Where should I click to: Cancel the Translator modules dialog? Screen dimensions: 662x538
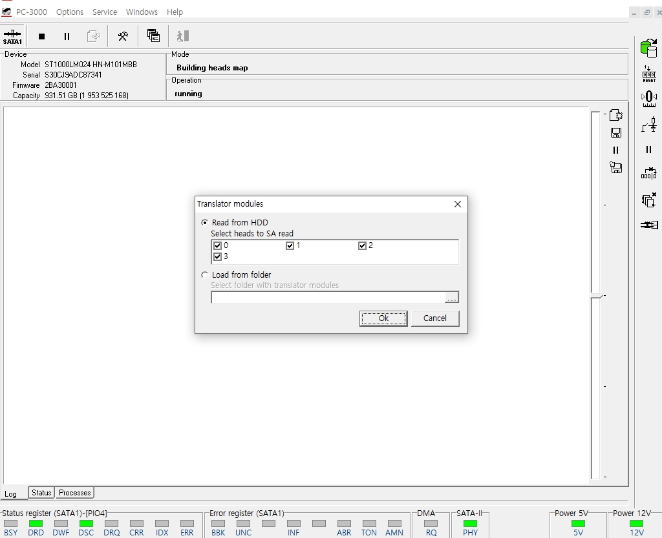pos(435,318)
